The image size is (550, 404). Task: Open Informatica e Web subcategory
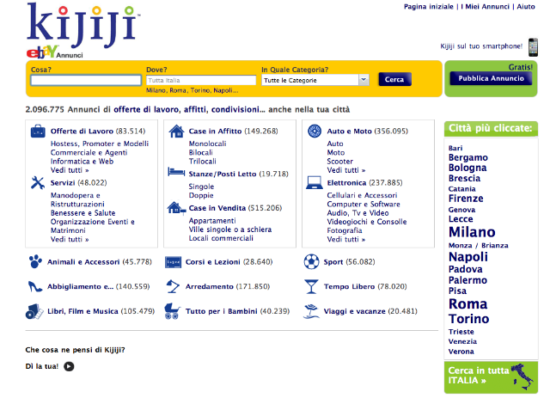(82, 162)
